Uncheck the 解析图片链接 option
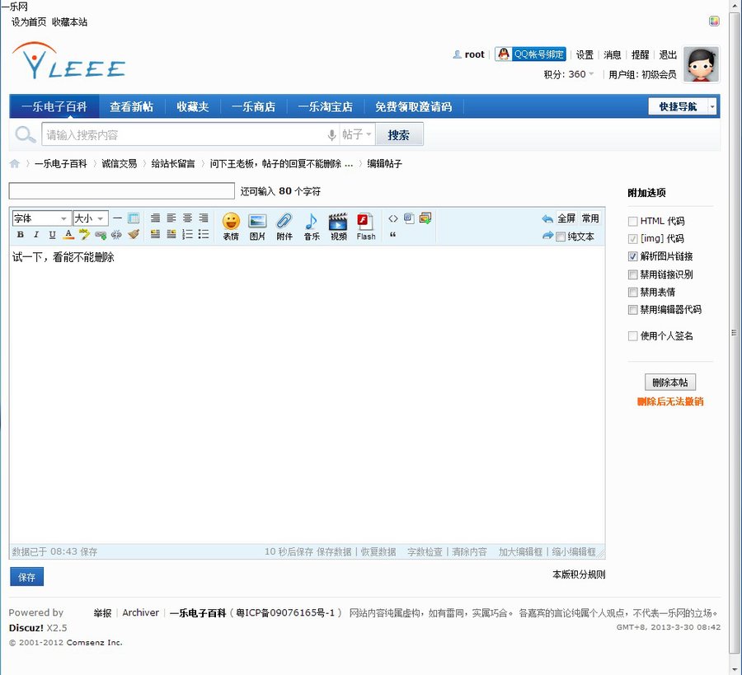Image resolution: width=742 pixels, height=675 pixels. [632, 256]
